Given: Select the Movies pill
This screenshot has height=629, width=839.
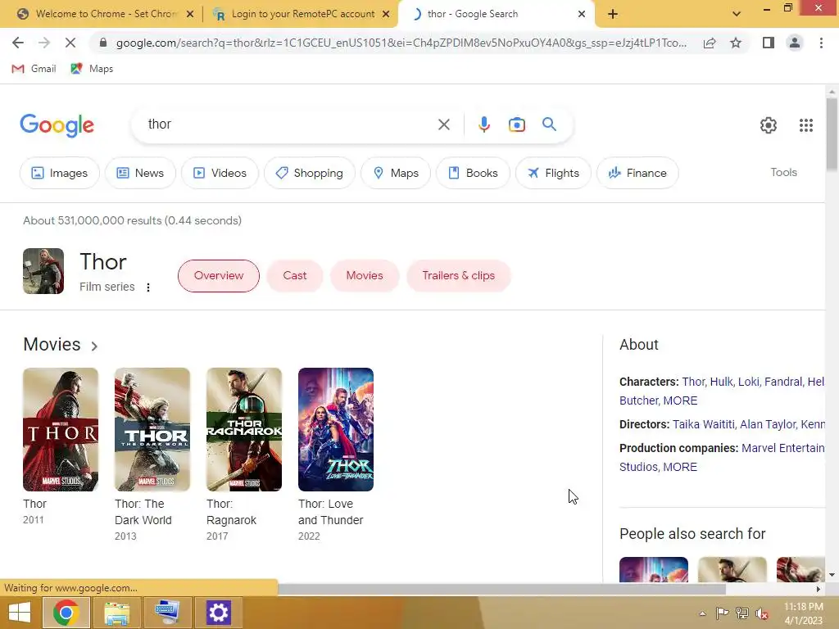Looking at the screenshot, I should point(365,275).
